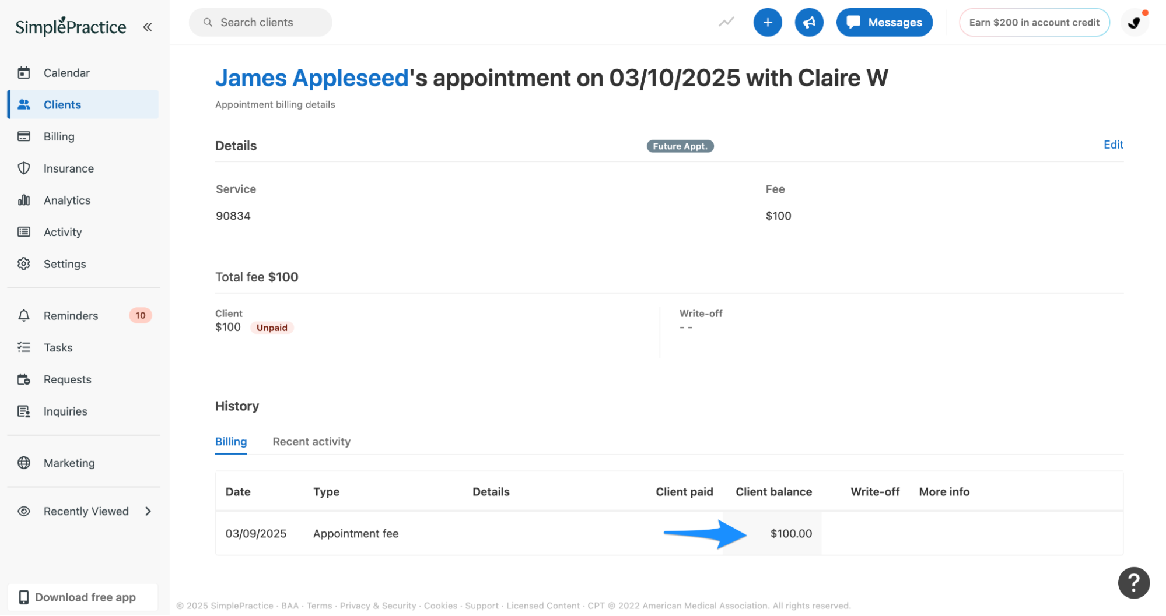Open Calendar in the sidebar
Image resolution: width=1166 pixels, height=616 pixels.
[x=83, y=73]
